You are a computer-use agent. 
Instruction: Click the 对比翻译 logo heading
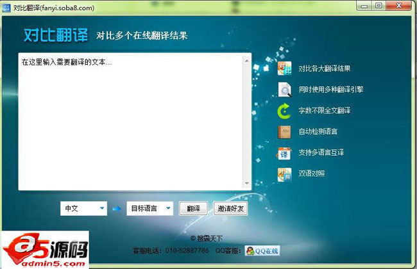pos(56,35)
